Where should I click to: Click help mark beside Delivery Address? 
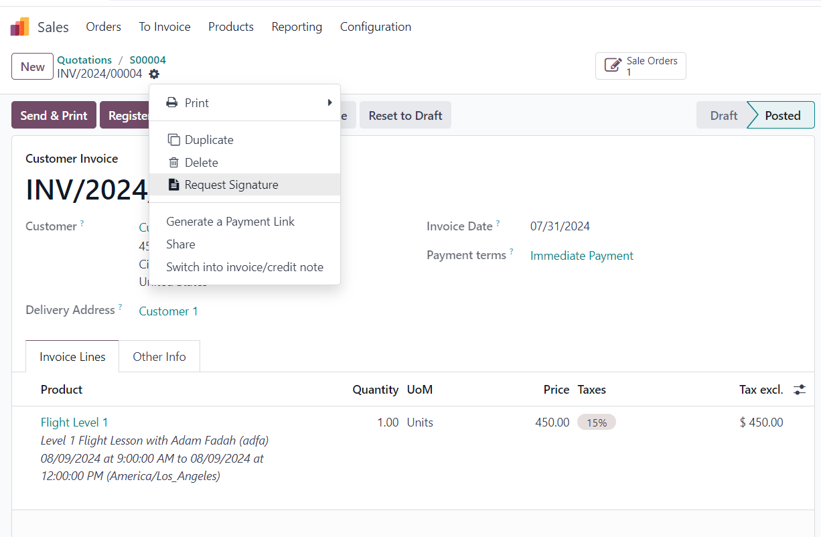pos(121,307)
